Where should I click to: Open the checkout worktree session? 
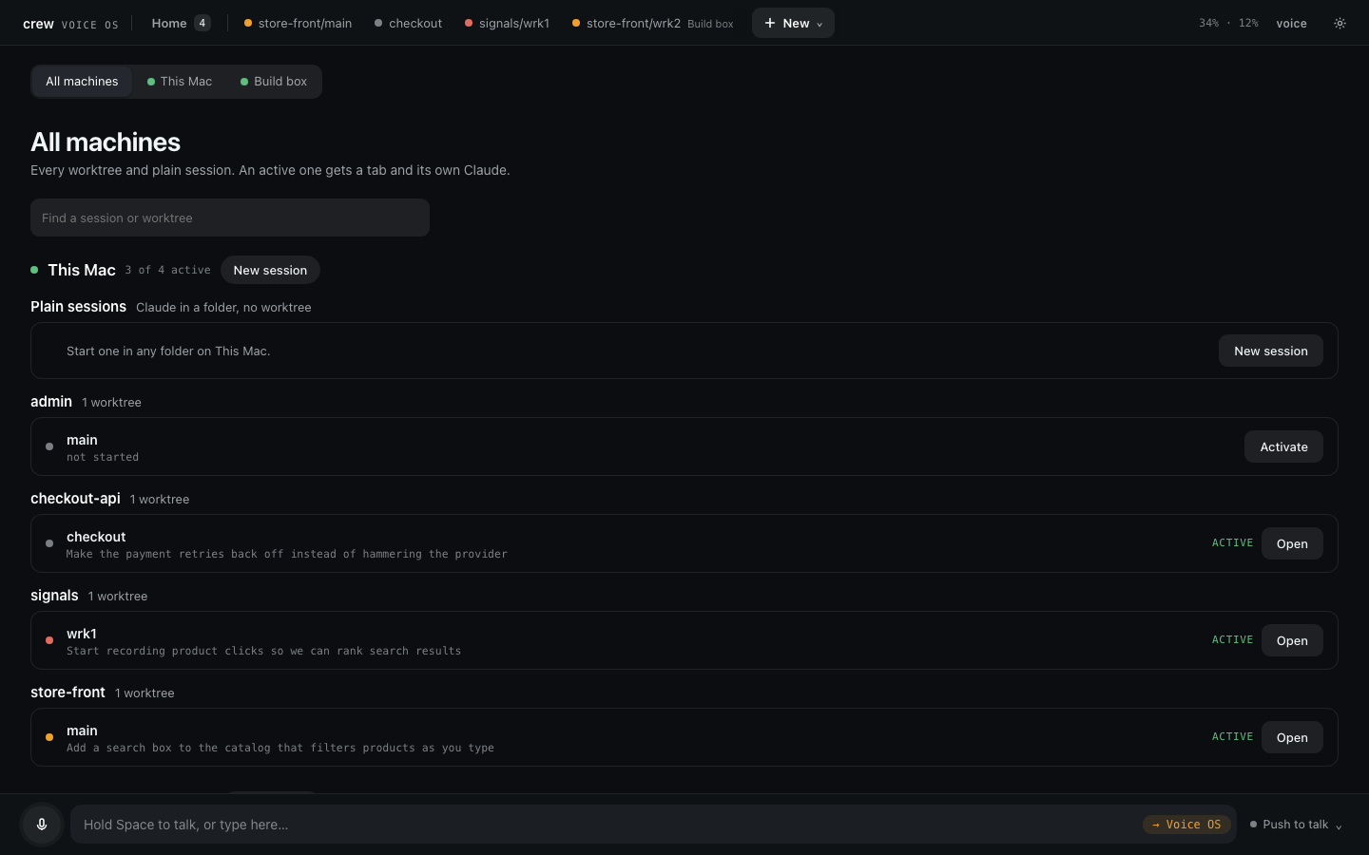pyautogui.click(x=1292, y=543)
